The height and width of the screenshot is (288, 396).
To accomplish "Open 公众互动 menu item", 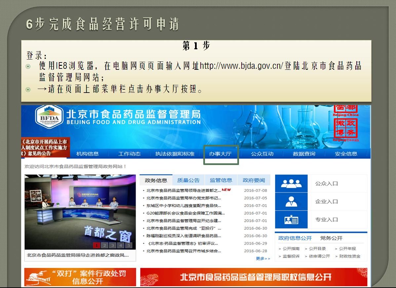I will click(x=262, y=154).
